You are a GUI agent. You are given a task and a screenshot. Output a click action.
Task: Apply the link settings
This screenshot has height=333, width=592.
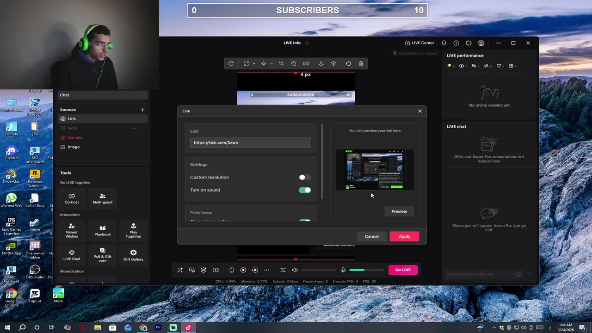[404, 236]
